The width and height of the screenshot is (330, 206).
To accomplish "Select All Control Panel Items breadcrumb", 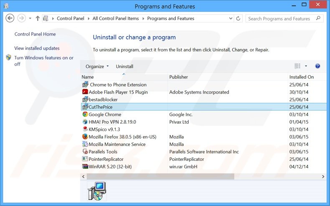I will (116, 18).
